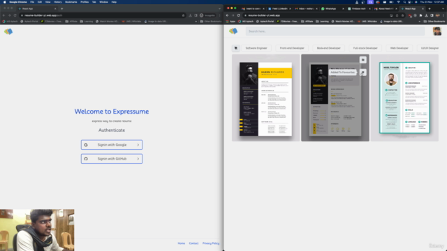Click the favourites heart icon on middle template
Image resolution: width=447 pixels, height=251 pixels.
click(363, 73)
